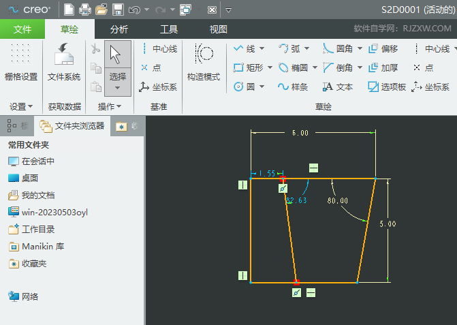Switch to the 草绘 ribbon tab
Viewport: 457px width, 325px height.
[x=69, y=29]
